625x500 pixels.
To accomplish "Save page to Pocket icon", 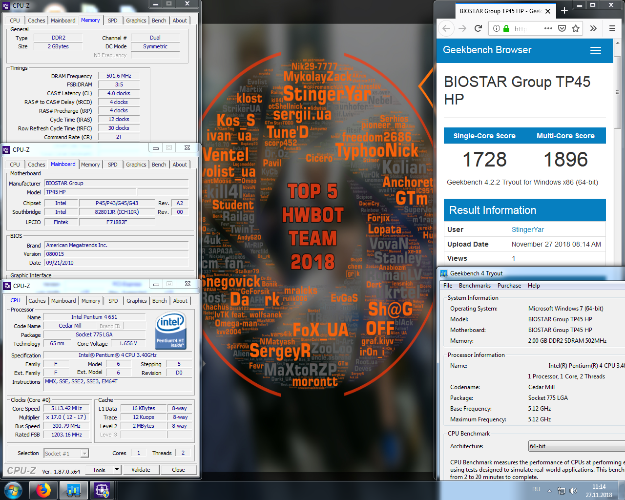I will [562, 28].
